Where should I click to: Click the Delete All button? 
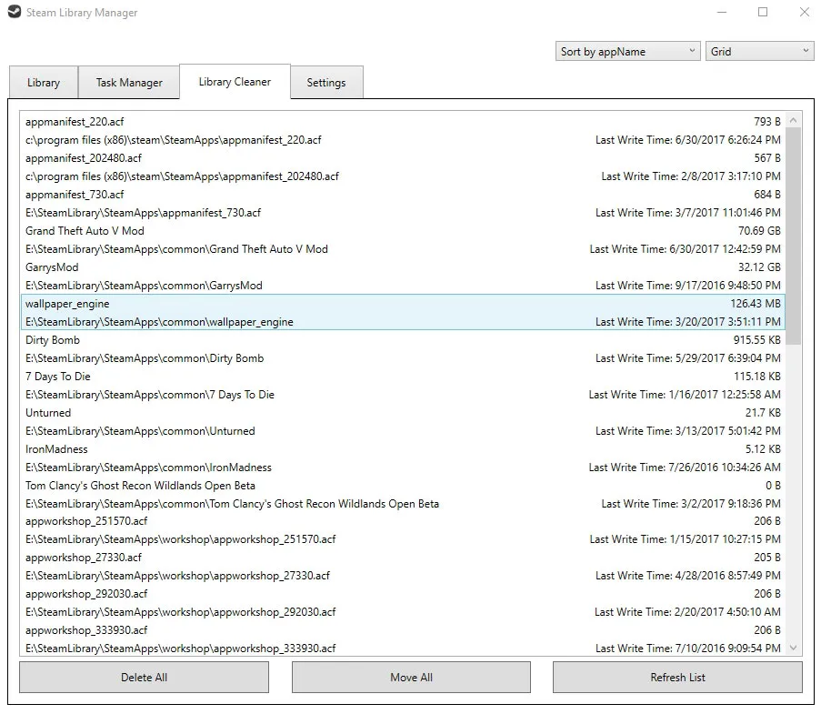144,678
